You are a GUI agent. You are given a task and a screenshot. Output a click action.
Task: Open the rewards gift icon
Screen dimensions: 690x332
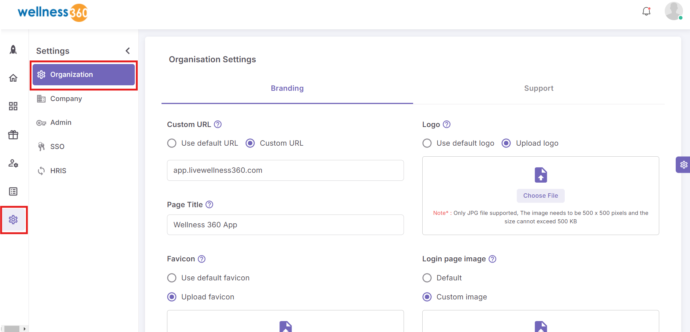(13, 135)
